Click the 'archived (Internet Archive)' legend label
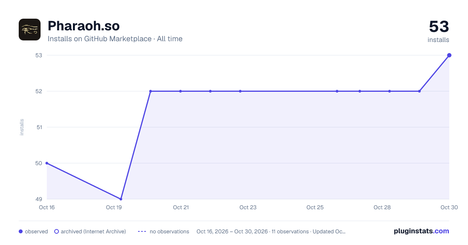Viewport: 468px width, 245px height. [94, 231]
